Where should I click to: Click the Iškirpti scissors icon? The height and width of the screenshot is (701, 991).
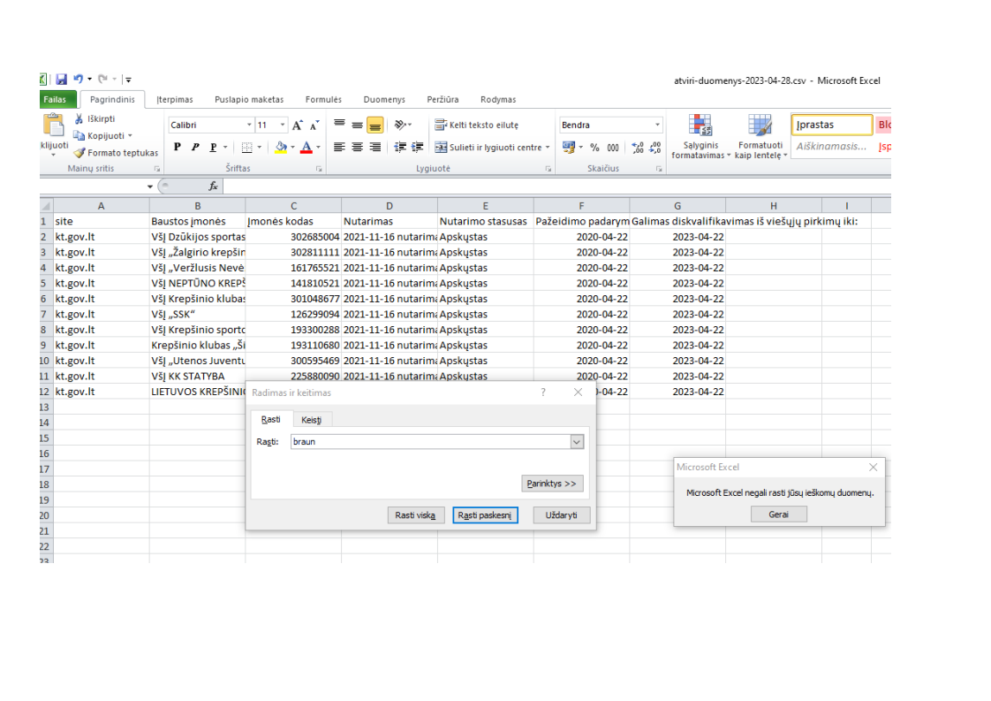click(79, 119)
